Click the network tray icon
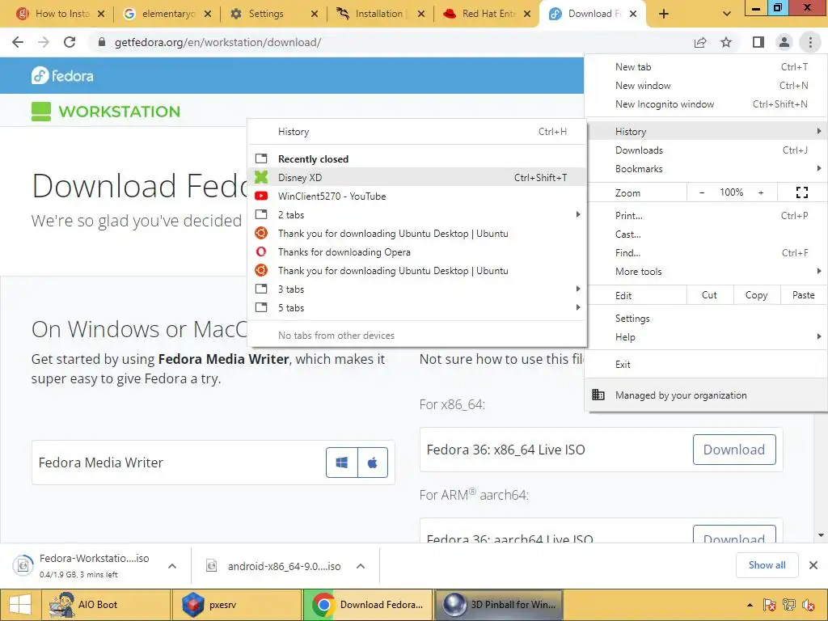The width and height of the screenshot is (828, 621). [x=789, y=605]
